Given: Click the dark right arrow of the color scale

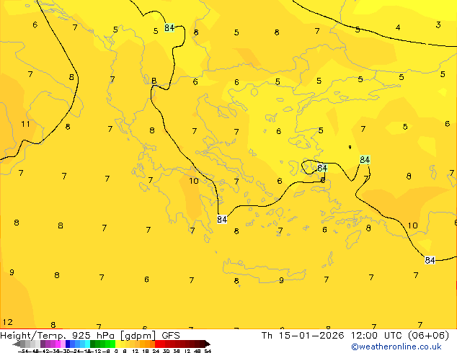Looking at the screenshot, I should click(x=208, y=344).
